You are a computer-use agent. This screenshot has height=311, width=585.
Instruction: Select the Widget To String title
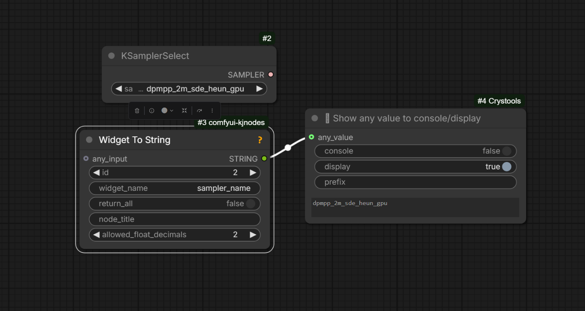[x=135, y=140]
